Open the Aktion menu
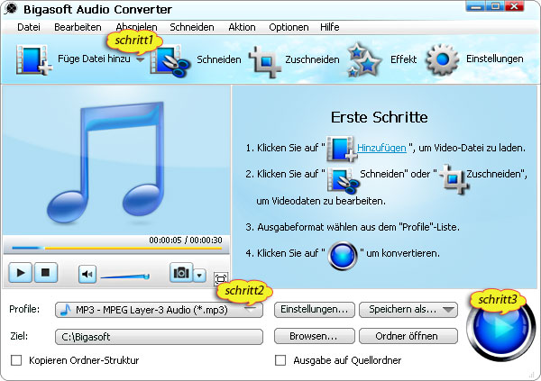Image resolution: width=541 pixels, height=381 pixels. click(x=242, y=27)
